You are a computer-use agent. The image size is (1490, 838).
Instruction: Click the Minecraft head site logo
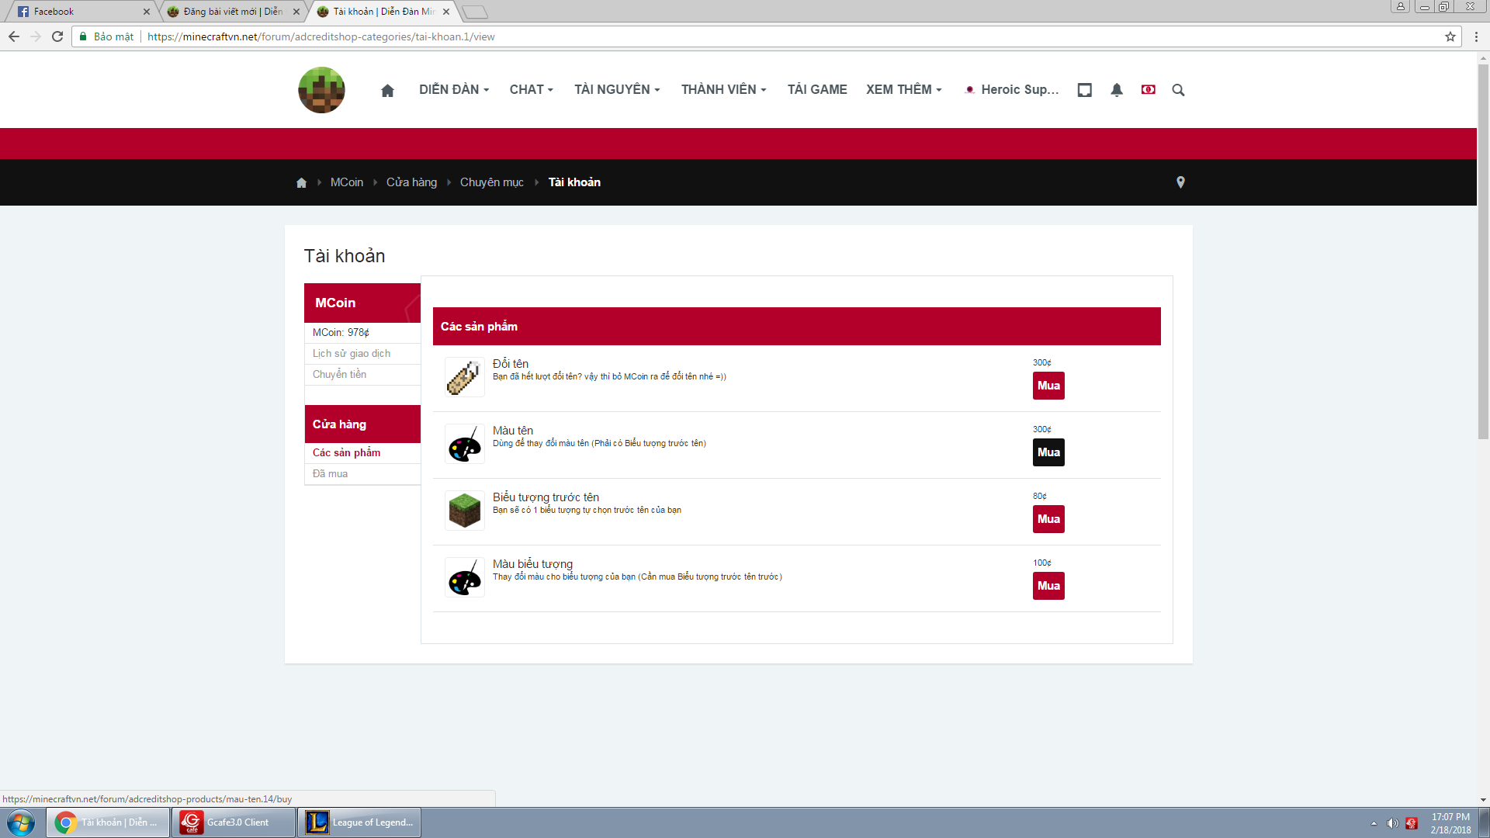tap(321, 90)
